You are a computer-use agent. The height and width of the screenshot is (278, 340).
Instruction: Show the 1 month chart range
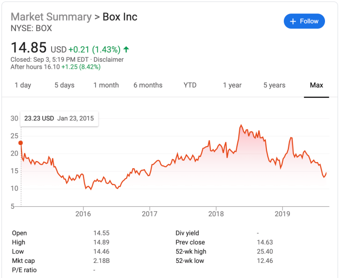[106, 85]
